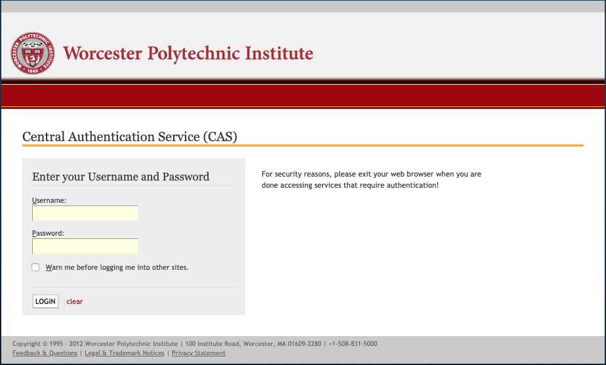Click the Central Authentication Service (CAS) heading
The image size is (606, 365).
point(130,137)
